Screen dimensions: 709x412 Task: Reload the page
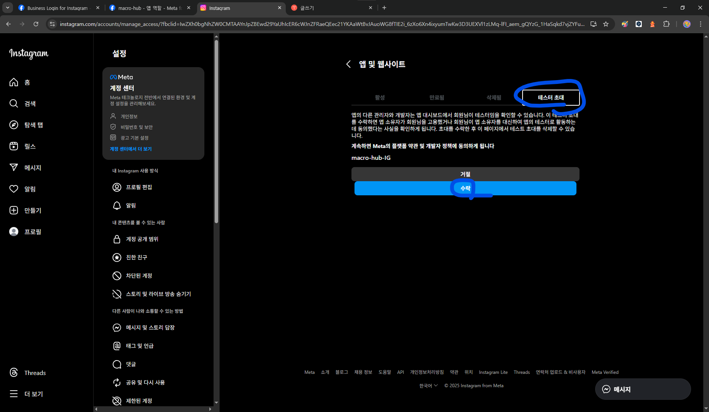36,24
